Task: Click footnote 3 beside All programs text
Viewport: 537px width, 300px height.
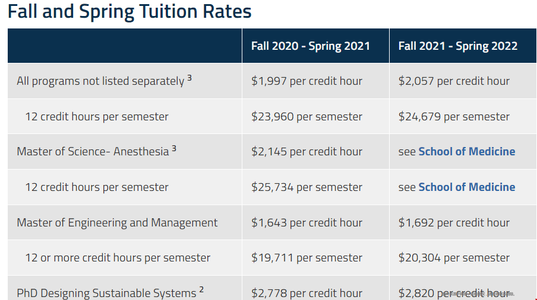Action: pos(189,78)
